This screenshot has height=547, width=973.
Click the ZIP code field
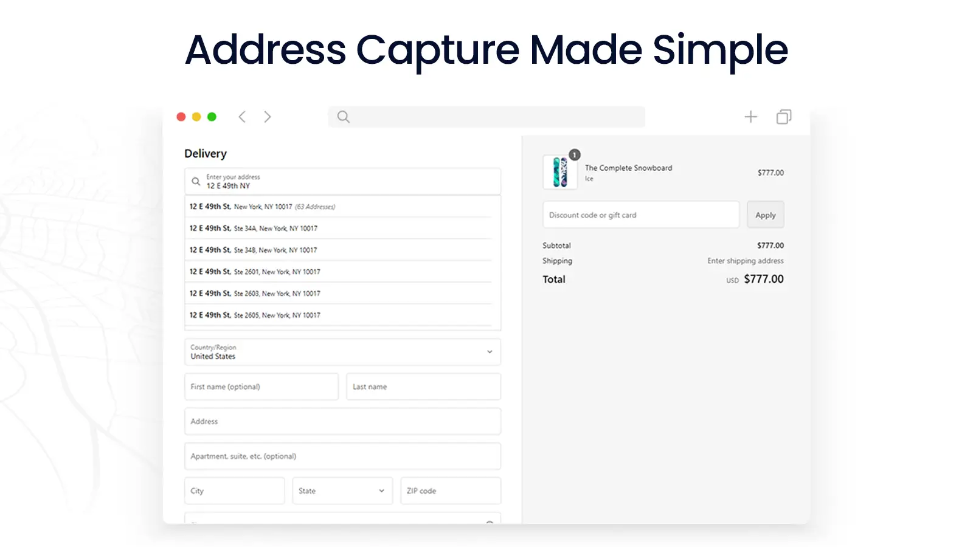(450, 490)
